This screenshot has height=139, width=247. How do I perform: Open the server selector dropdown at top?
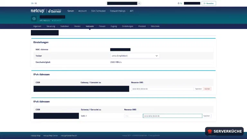tap(123, 3)
